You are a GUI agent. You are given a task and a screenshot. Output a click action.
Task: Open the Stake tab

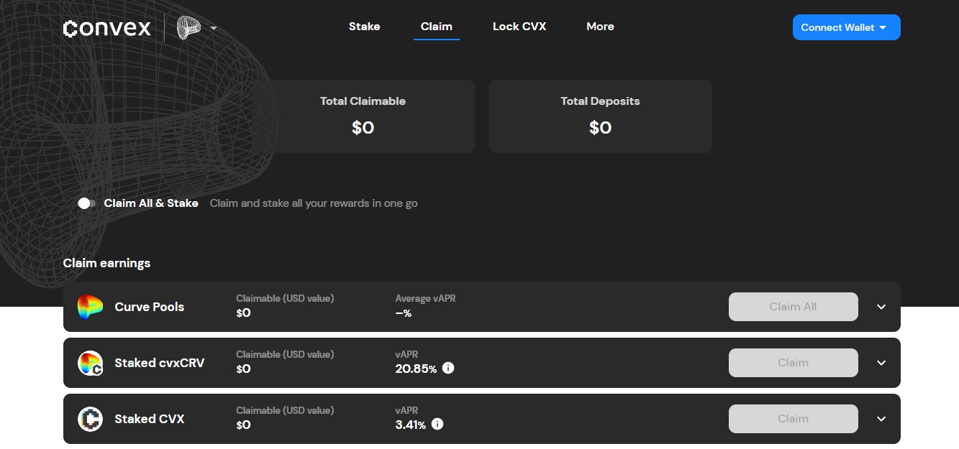(x=364, y=27)
